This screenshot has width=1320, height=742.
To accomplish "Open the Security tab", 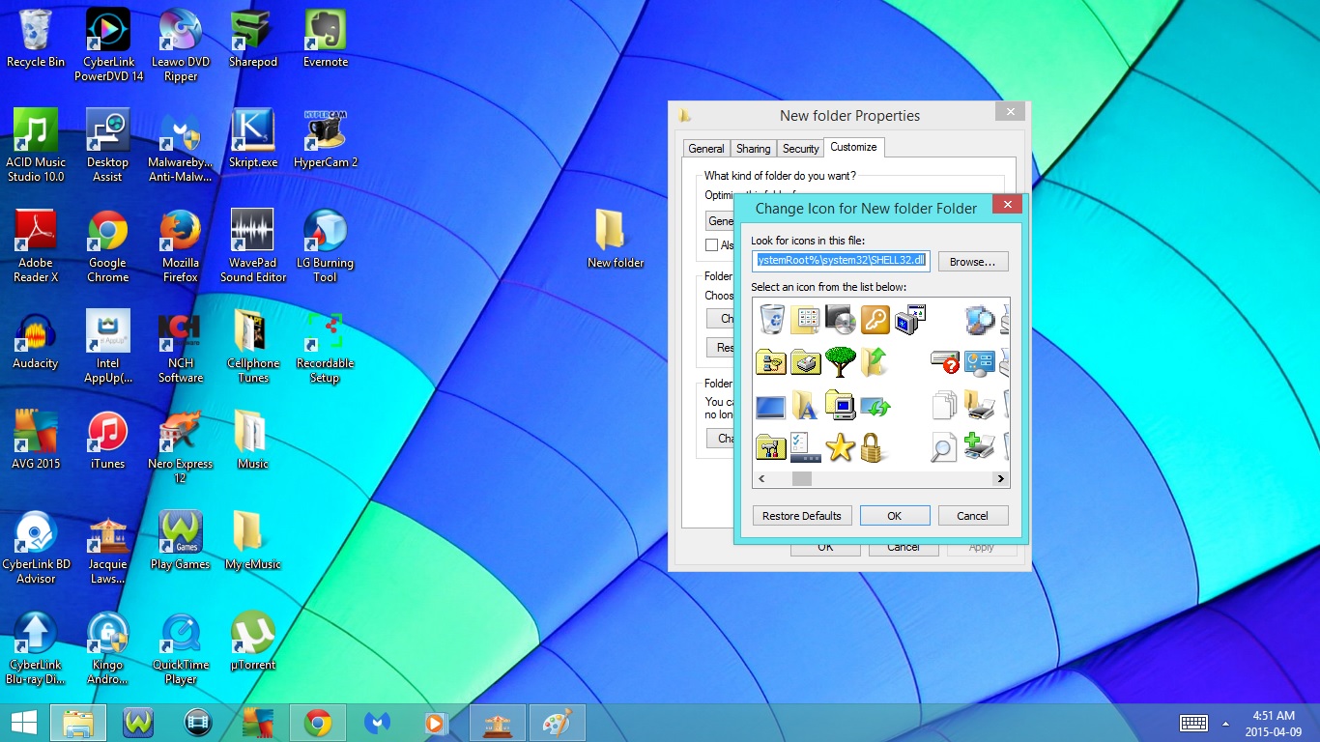I will click(x=800, y=149).
